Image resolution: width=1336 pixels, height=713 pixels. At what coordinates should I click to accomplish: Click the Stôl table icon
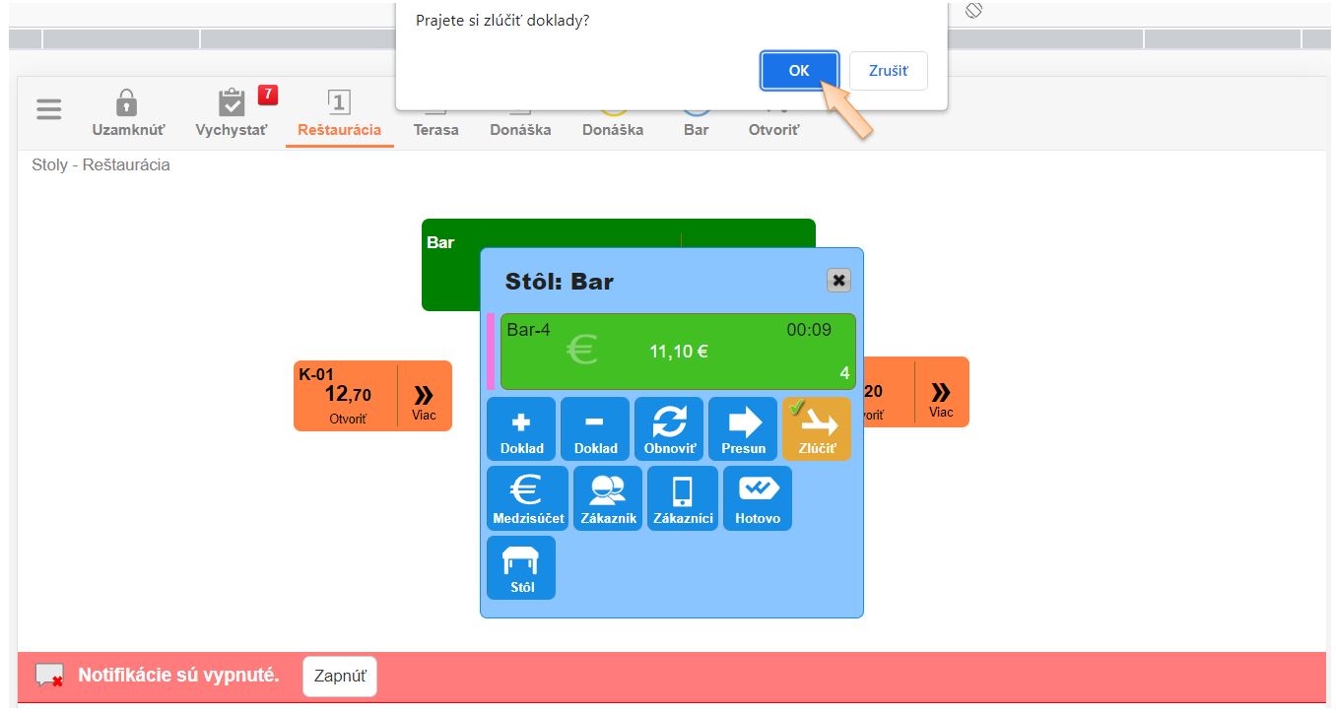point(521,568)
